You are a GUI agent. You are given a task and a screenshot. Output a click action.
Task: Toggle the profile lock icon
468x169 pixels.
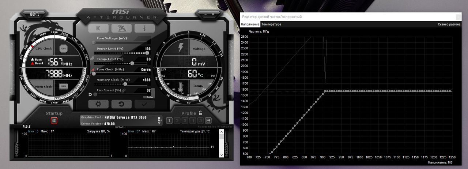(200, 113)
